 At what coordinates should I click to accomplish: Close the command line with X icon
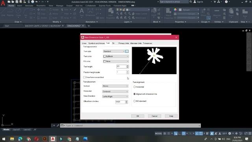coord(54,125)
